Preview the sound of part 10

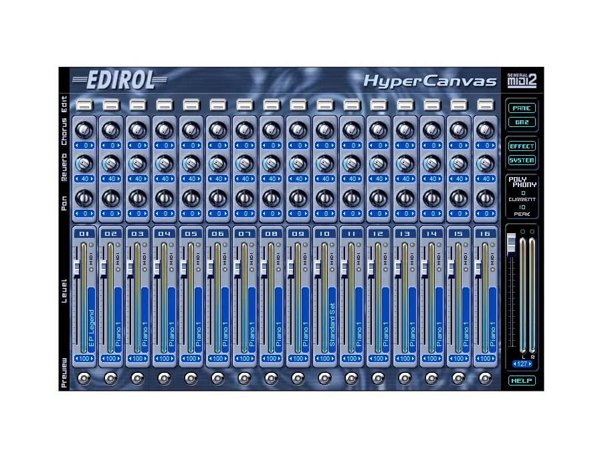coord(325,379)
